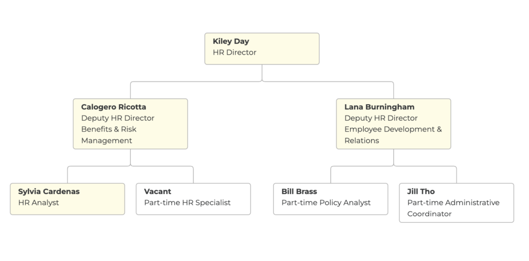Click the Part-time Administrative Coordinator title
Image resolution: width=529 pixels, height=261 pixels.
pos(453,208)
